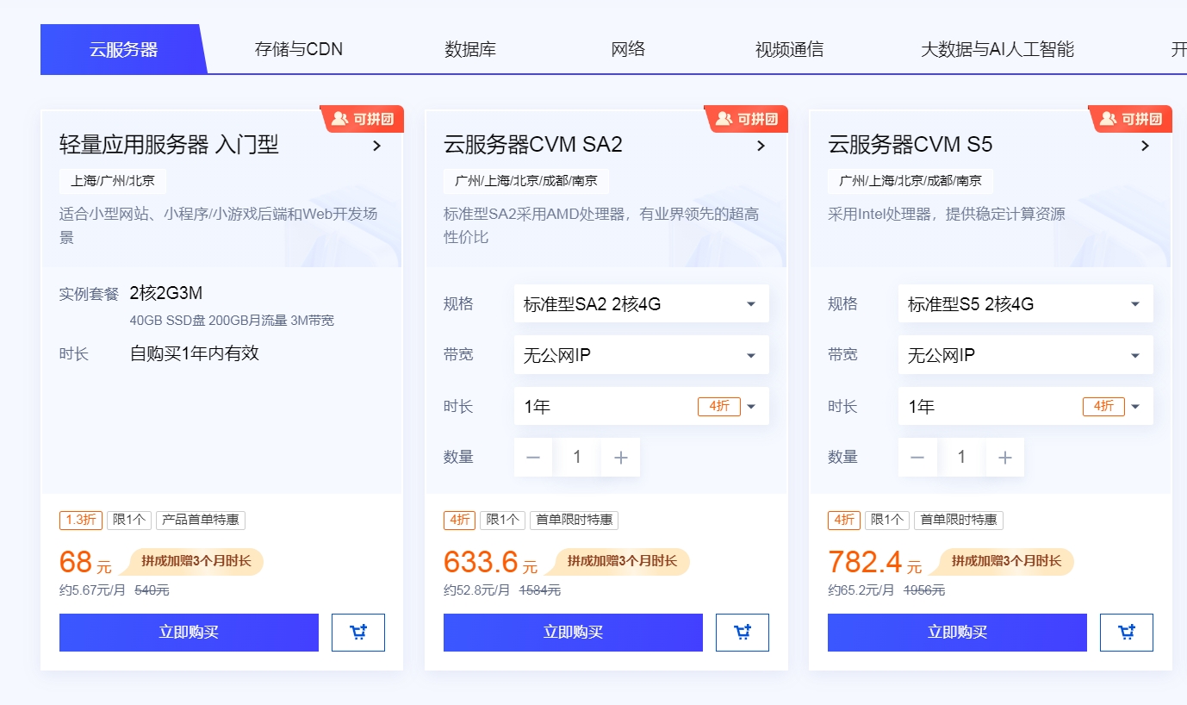Click 立即购买 for 轻量应用服务器 入门型
The image size is (1187, 705).
click(189, 633)
